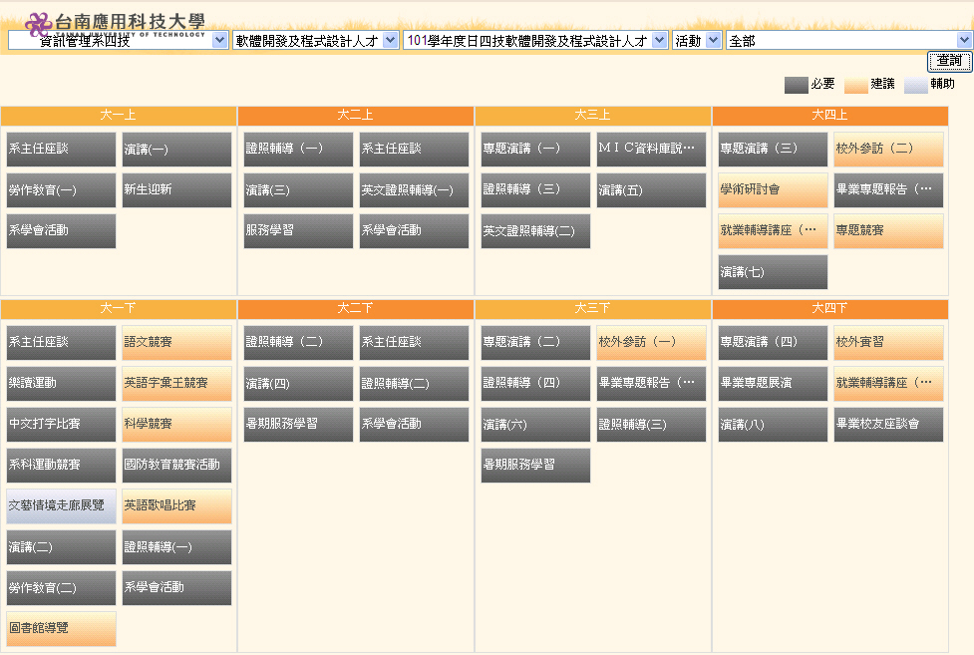The width and height of the screenshot is (974, 655).
Task: Open the 專題演講（二） tile
Action: tap(535, 342)
